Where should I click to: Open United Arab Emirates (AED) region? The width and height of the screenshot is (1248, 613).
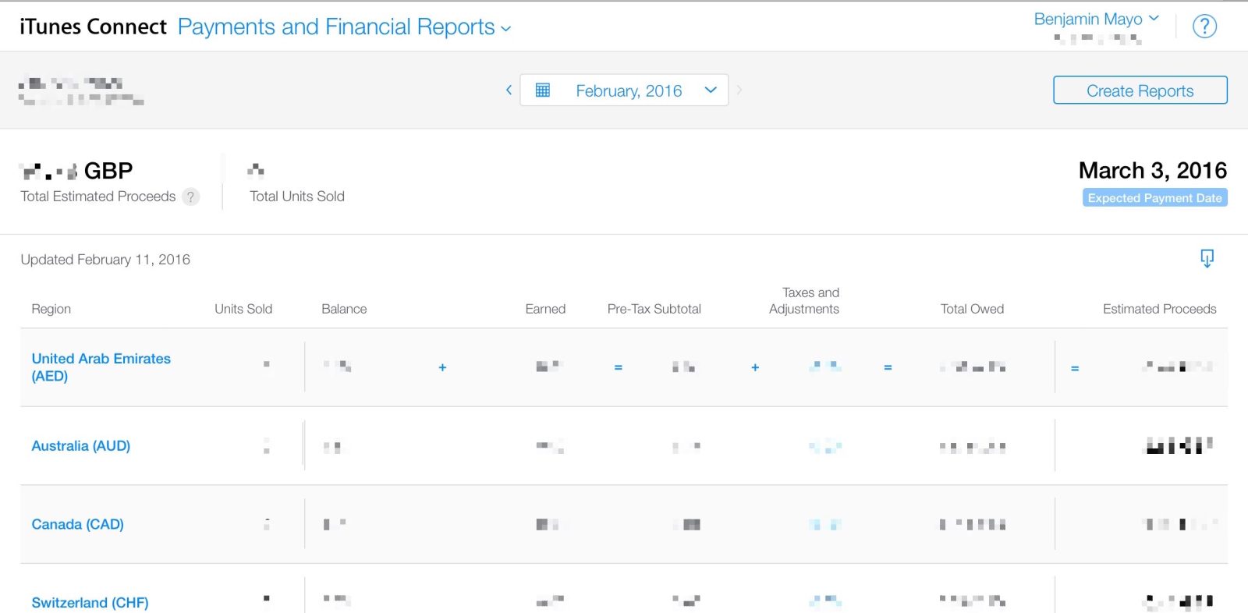[101, 367]
